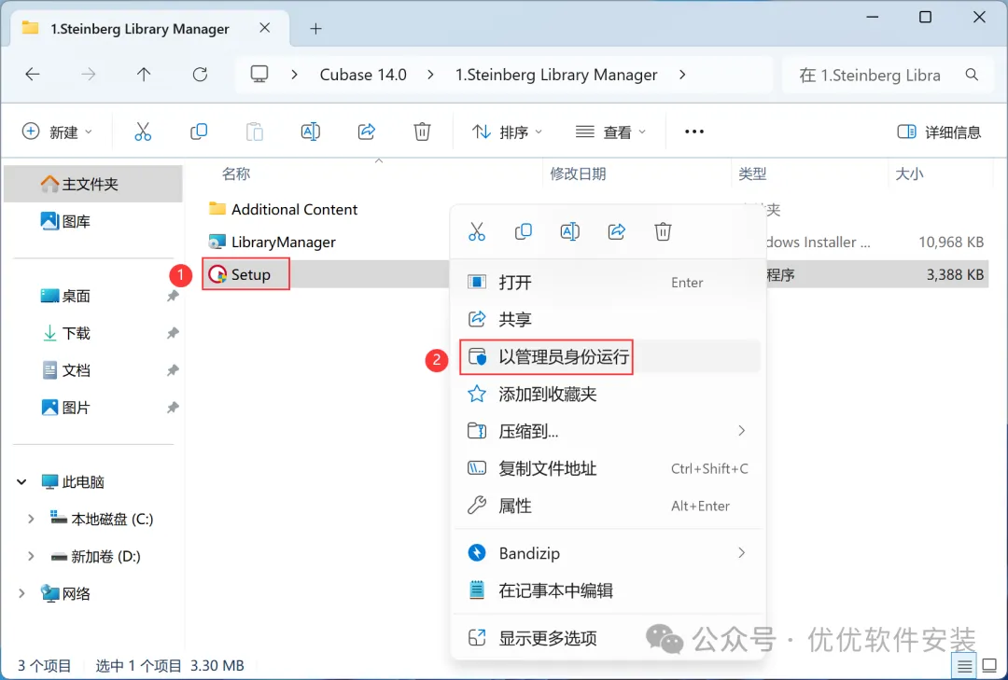The height and width of the screenshot is (680, 1008).
Task: Open 下载 in the sidebar
Action: click(65, 333)
